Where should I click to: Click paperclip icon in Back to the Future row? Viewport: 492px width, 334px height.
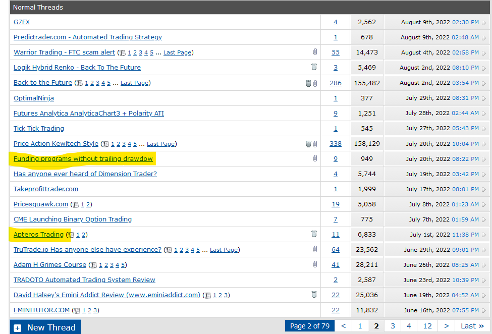pos(315,83)
